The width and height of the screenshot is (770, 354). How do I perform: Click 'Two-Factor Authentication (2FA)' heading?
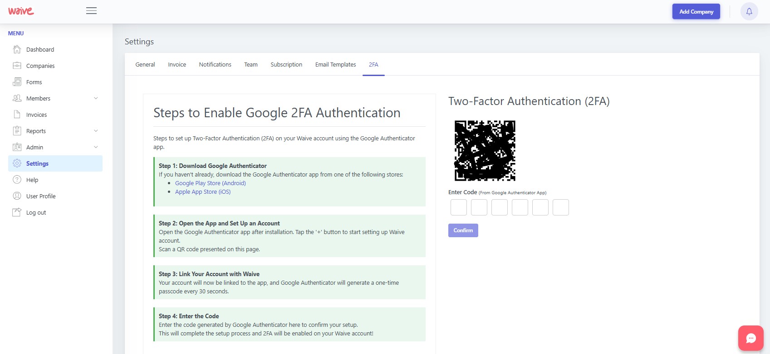click(529, 101)
